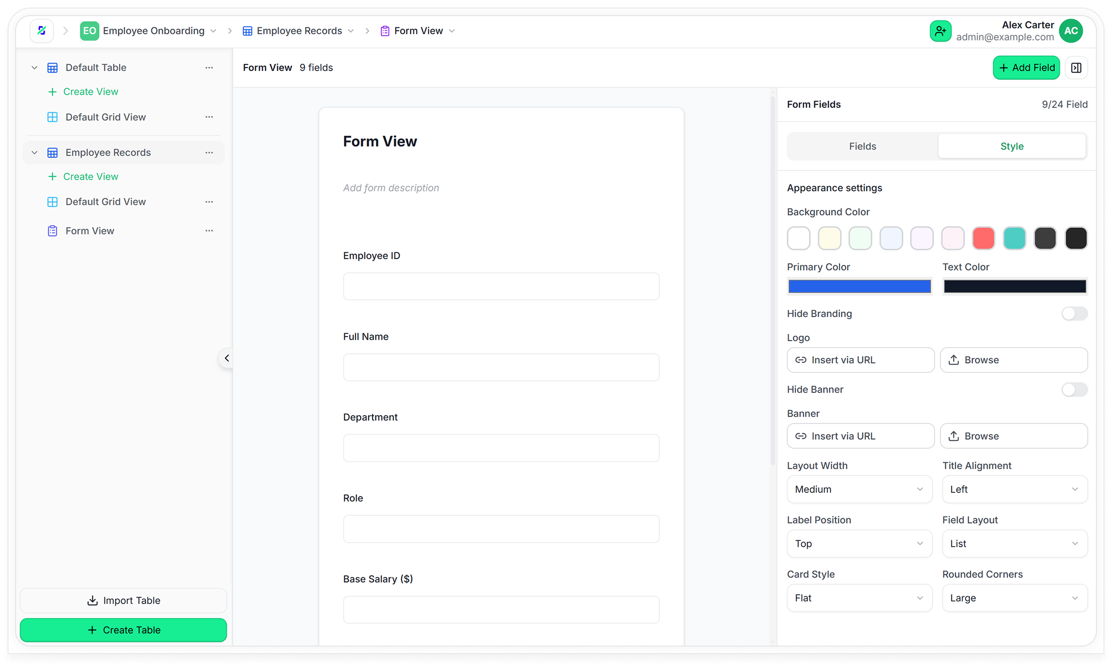Collapse left sidebar with arrow handle
1112x665 pixels.
(226, 358)
